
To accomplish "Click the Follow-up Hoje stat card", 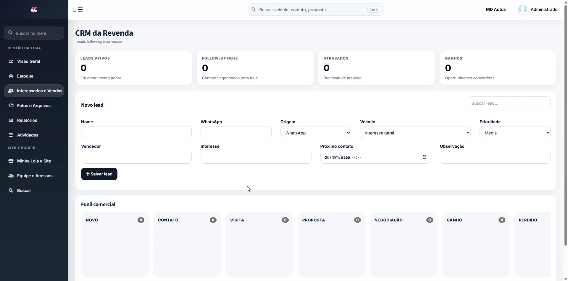I will pyautogui.click(x=255, y=68).
